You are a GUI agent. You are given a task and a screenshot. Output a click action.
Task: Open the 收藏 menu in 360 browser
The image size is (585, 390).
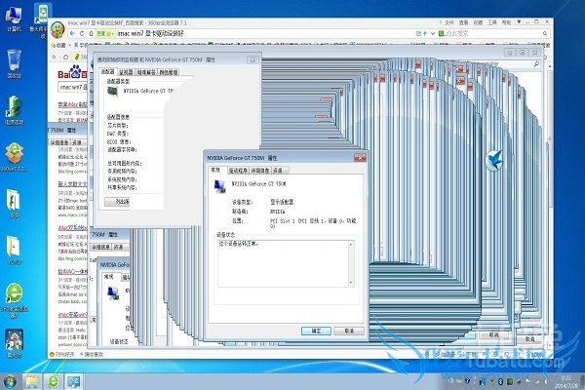point(478,22)
